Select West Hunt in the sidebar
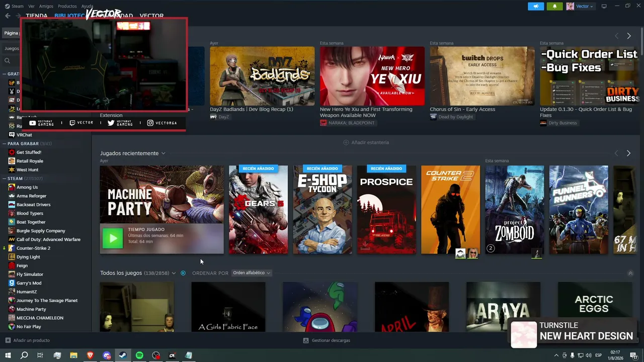 click(x=28, y=170)
